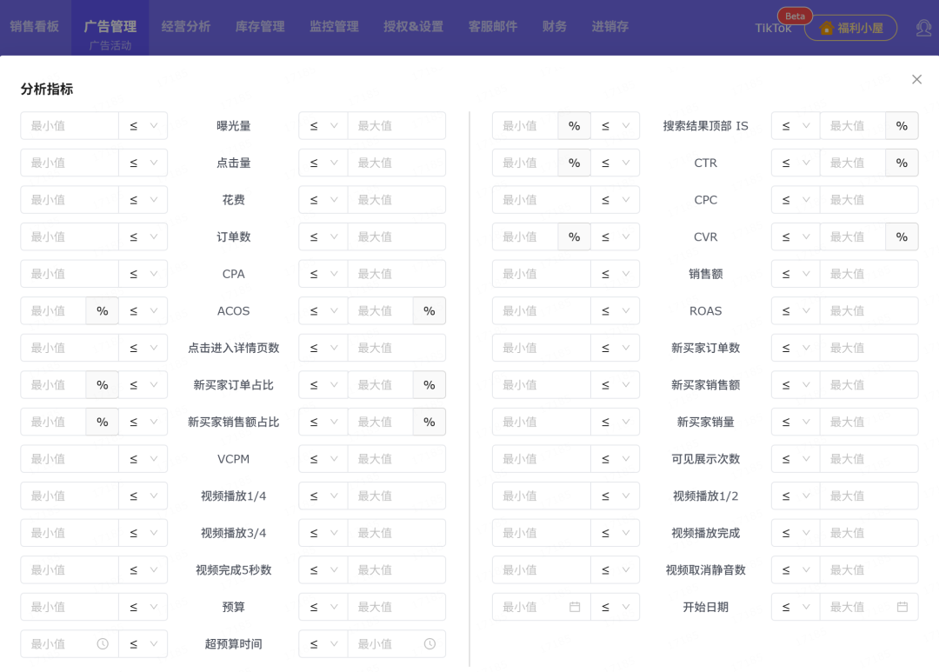The image size is (939, 672).
Task: Click the calendar icon in 开始日期 minimum field
Action: (575, 607)
